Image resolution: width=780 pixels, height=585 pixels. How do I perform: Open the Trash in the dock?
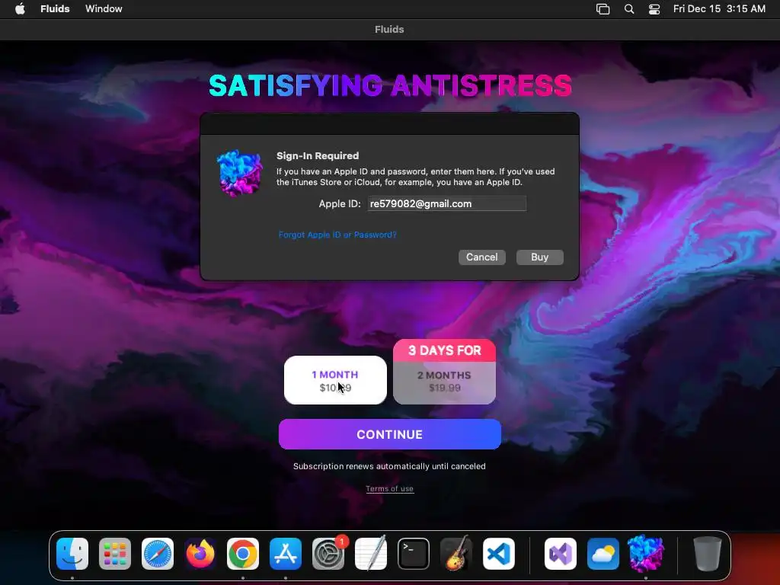coord(708,554)
